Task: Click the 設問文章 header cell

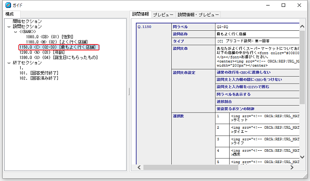Action: 193,57
